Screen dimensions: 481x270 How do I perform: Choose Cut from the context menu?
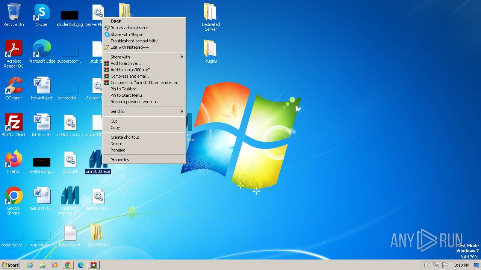click(144, 121)
